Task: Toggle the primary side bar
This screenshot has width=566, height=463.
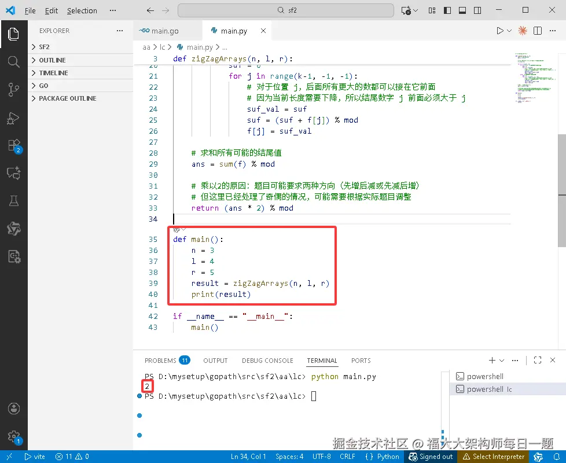Action: point(447,10)
